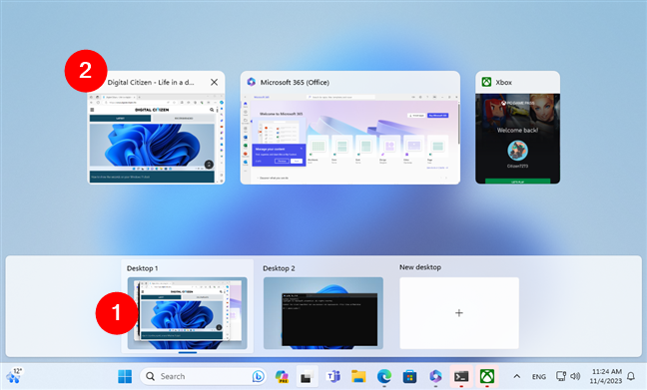Viewport: 647px width, 390px height.
Task: Click the ENG language indicator
Action: click(539, 376)
